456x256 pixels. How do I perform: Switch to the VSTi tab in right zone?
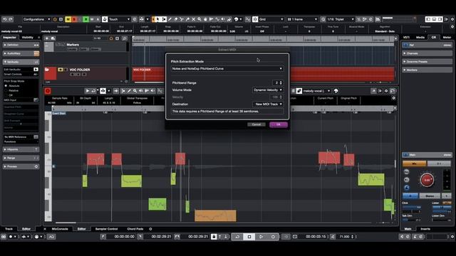point(406,38)
